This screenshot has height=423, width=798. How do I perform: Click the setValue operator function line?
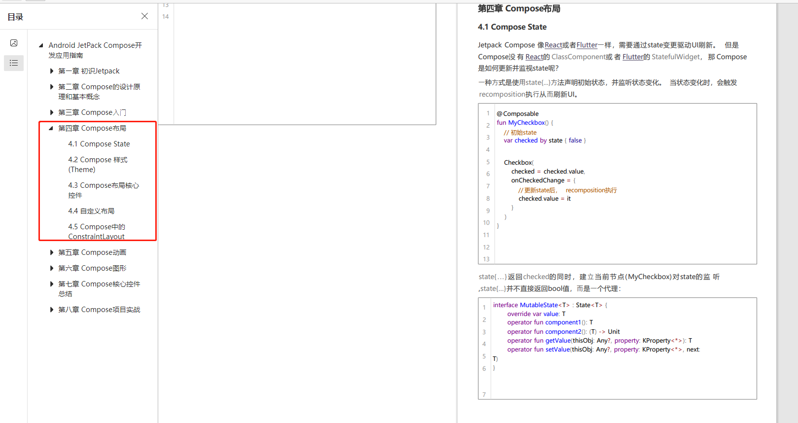pos(603,350)
